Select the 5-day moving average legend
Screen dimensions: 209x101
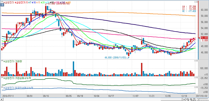pyautogui.click(x=21, y=3)
